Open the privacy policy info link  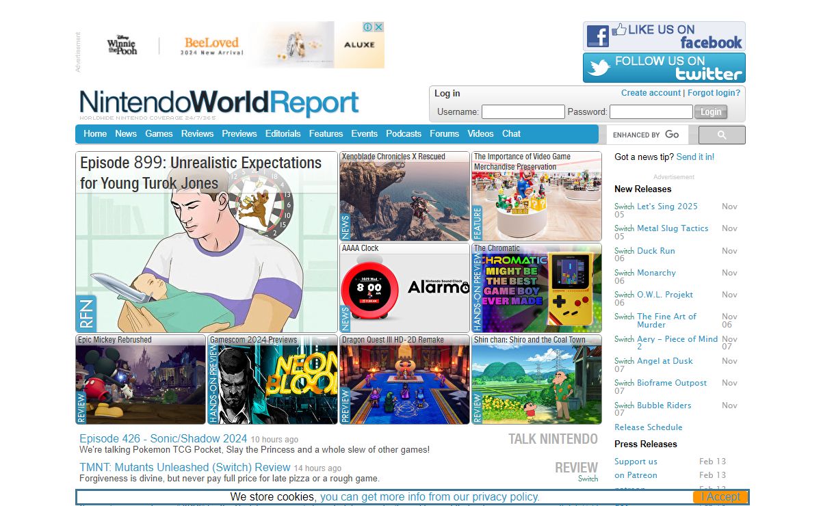pyautogui.click(x=430, y=497)
